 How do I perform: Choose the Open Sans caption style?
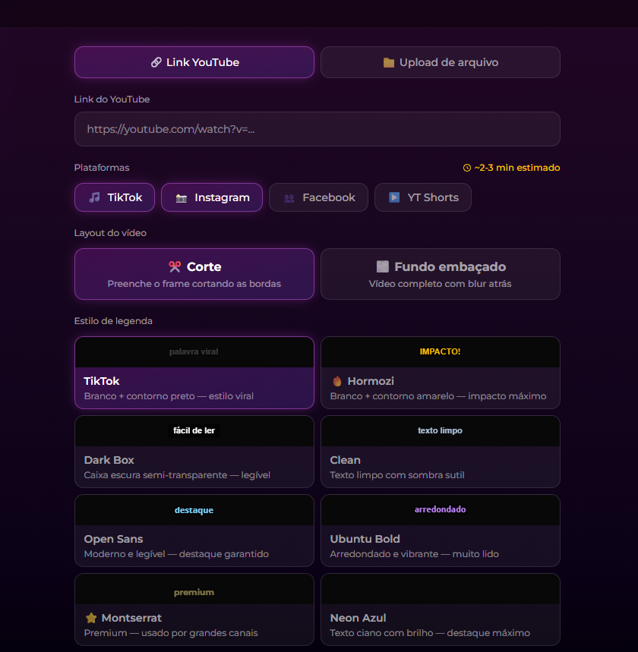[x=194, y=531]
